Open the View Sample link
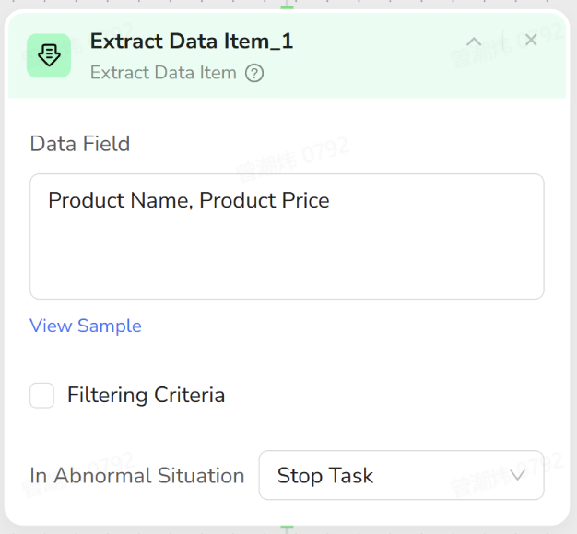 pyautogui.click(x=86, y=326)
